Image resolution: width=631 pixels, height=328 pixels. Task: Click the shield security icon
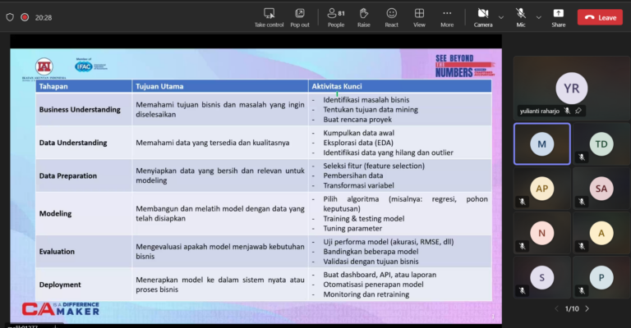click(9, 16)
